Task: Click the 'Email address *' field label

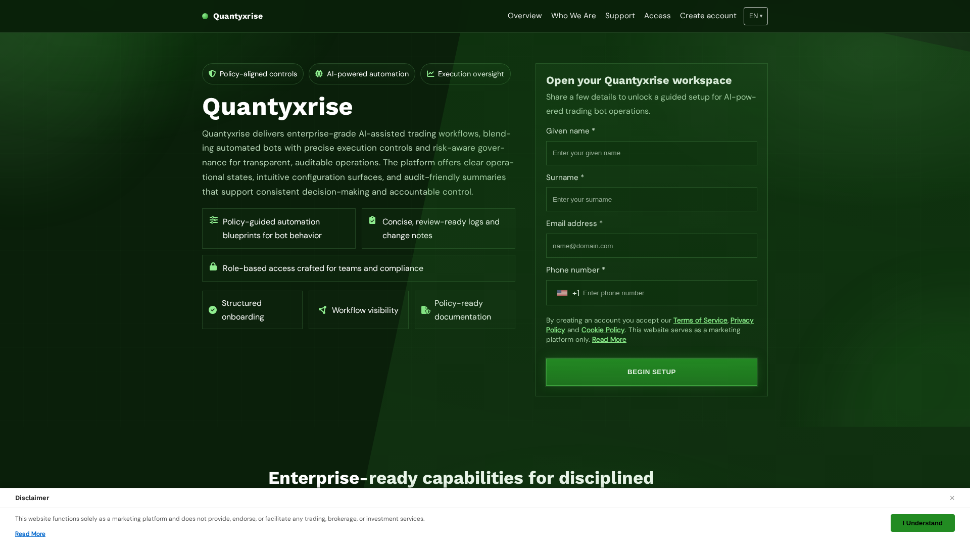Action: point(574,223)
